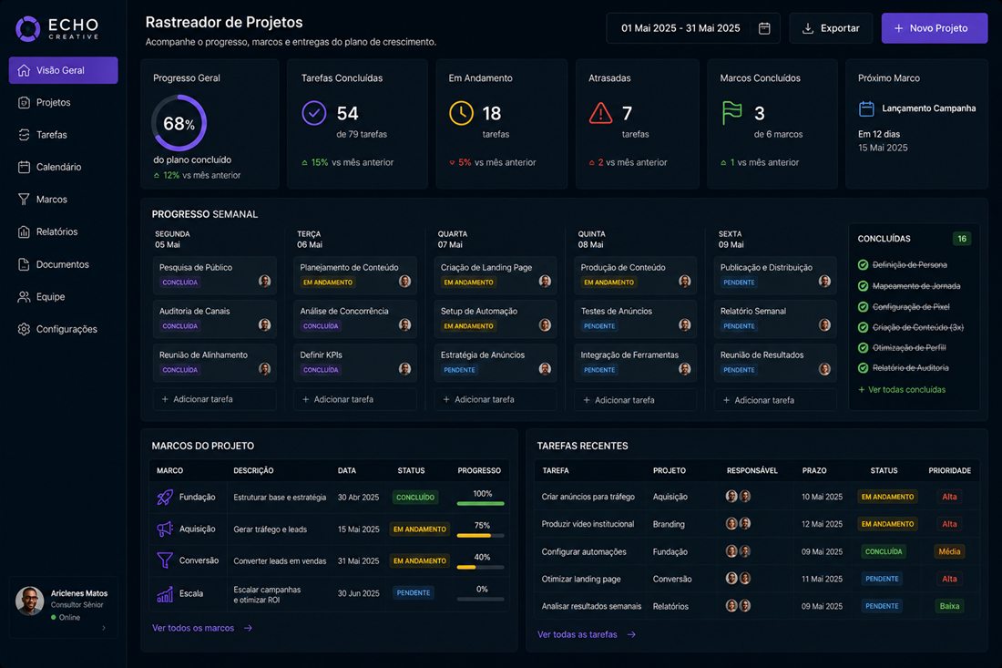Click the Aquisição 75% progress bar

[x=481, y=536]
